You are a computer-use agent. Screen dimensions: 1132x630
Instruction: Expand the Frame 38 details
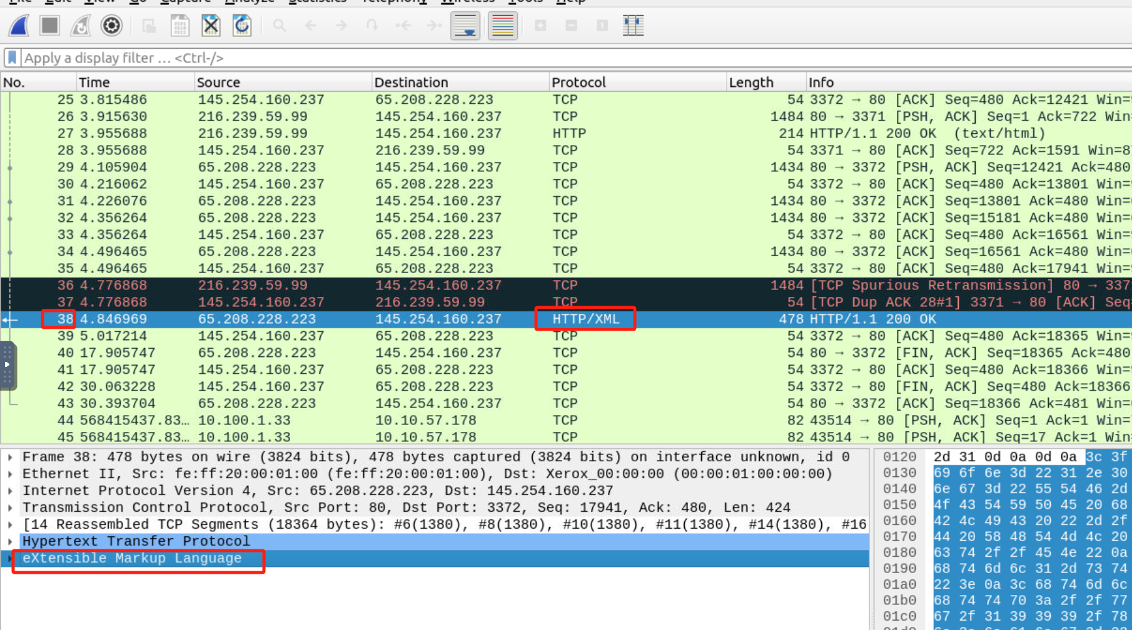(10, 457)
